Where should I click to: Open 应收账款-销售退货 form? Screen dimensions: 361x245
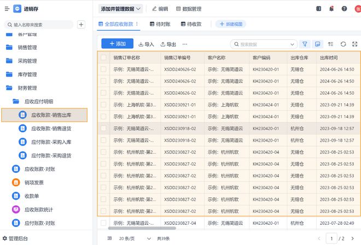click(51, 129)
